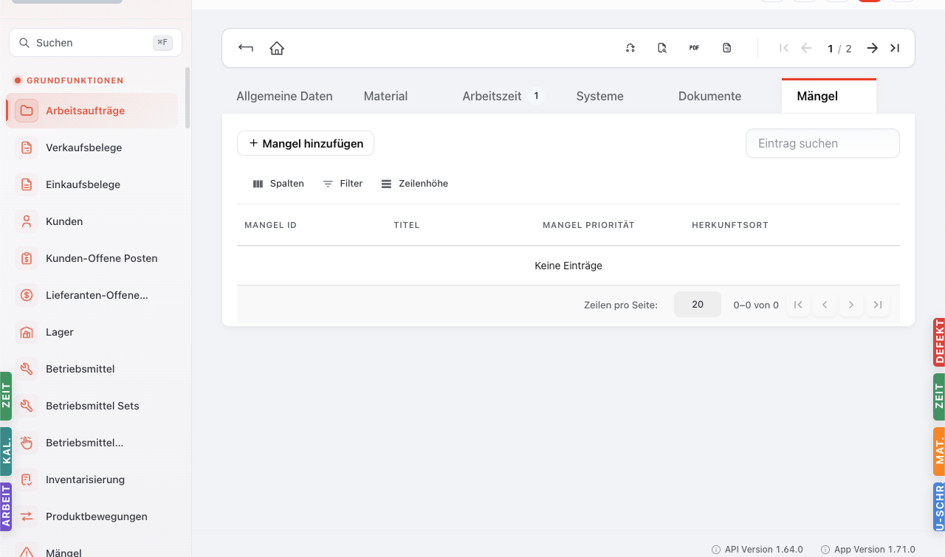Click the search magnifier icon in sidebar
Screen dimensions: 945x557
[x=24, y=43]
